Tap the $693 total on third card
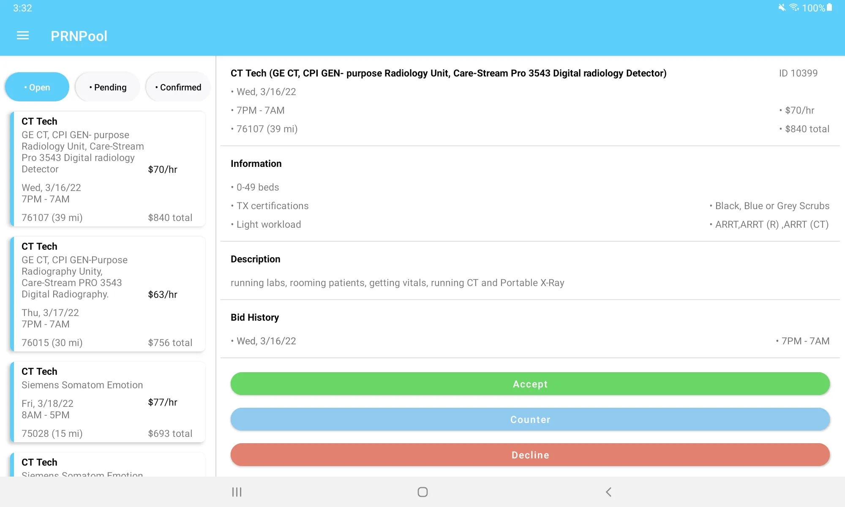The height and width of the screenshot is (507, 845). [x=170, y=433]
